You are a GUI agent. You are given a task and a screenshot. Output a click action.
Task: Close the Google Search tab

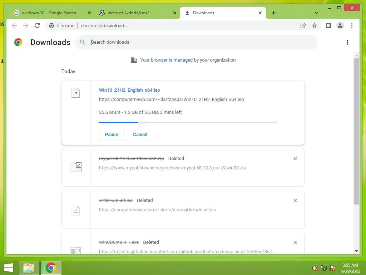click(89, 13)
